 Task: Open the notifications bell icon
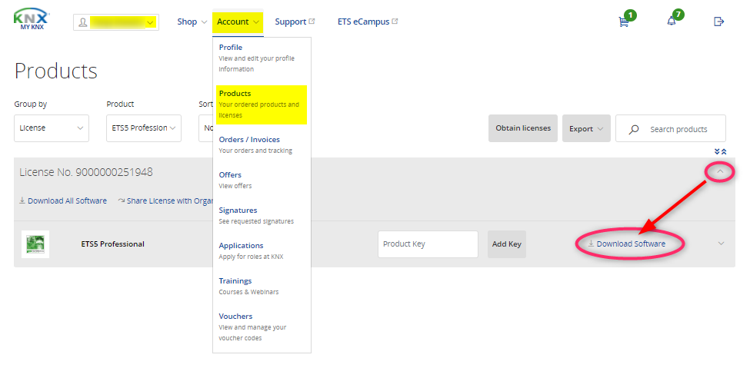point(671,22)
